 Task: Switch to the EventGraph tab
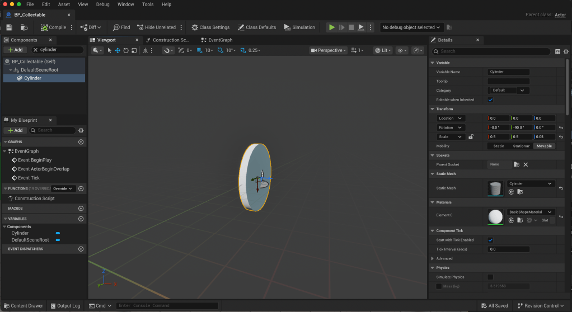(220, 40)
